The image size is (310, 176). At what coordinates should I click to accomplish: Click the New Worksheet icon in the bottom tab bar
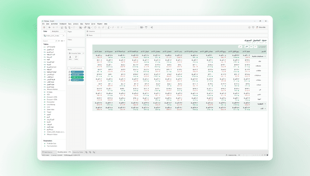(x=86, y=152)
